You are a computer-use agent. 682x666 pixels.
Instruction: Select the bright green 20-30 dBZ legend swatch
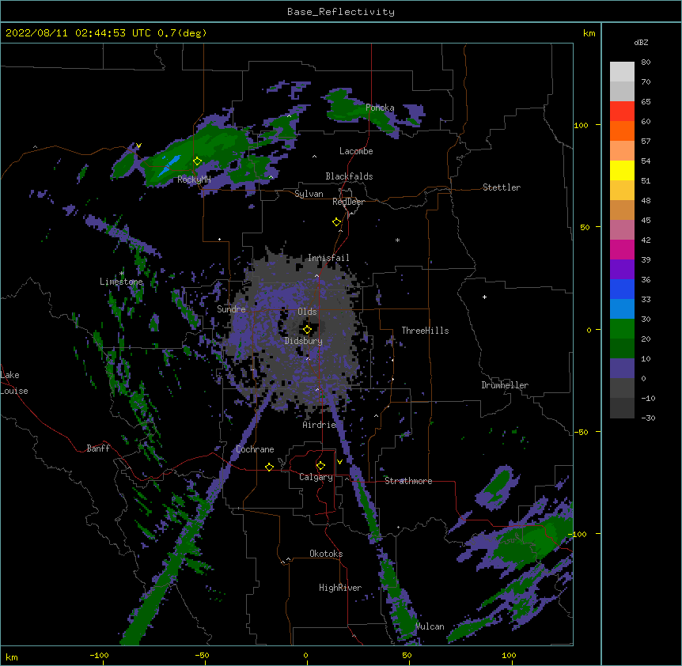[622, 329]
